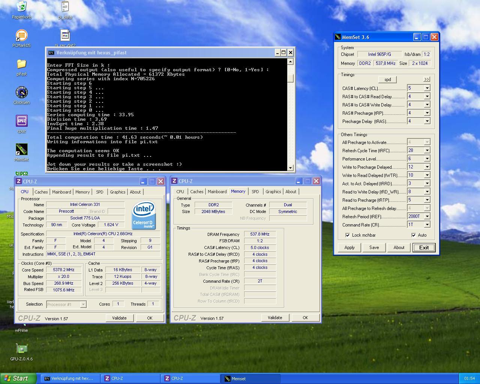
Task: Click the Exit button in MemSet
Action: 424,247
